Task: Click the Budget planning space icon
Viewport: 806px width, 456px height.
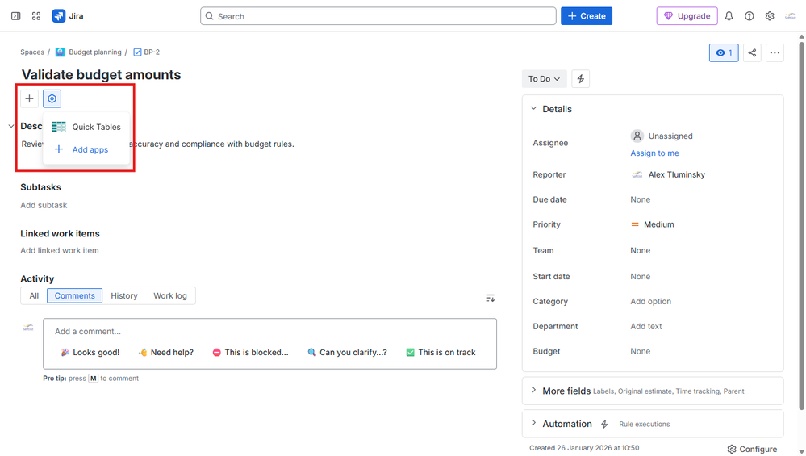Action: [x=61, y=52]
